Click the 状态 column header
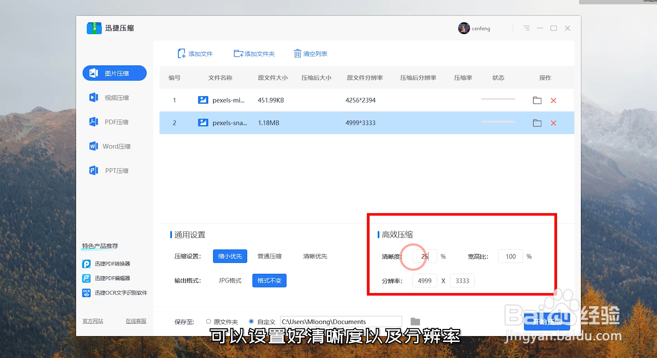Screen dimensions: 657x358 click(x=498, y=78)
